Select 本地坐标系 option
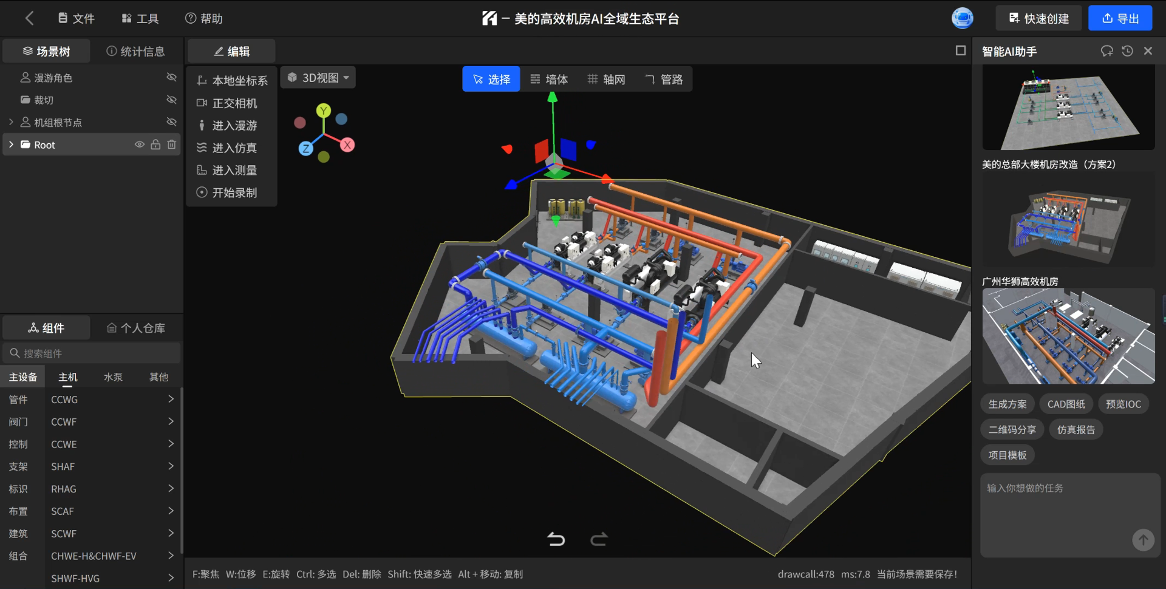 click(x=232, y=81)
